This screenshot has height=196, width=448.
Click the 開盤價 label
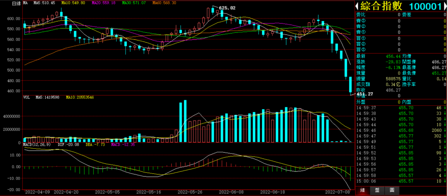point(409,62)
